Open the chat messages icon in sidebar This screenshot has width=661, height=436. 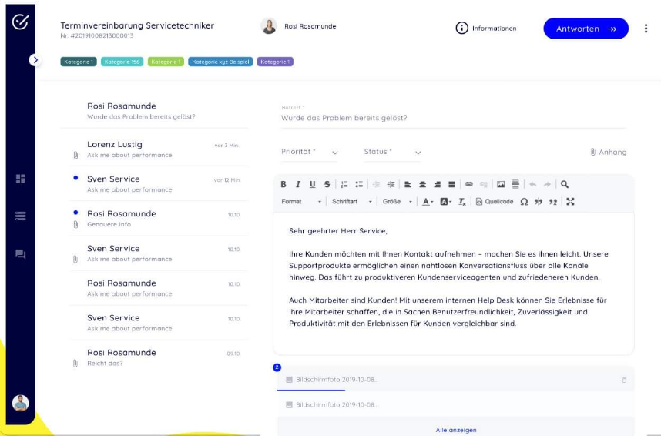coord(21,253)
